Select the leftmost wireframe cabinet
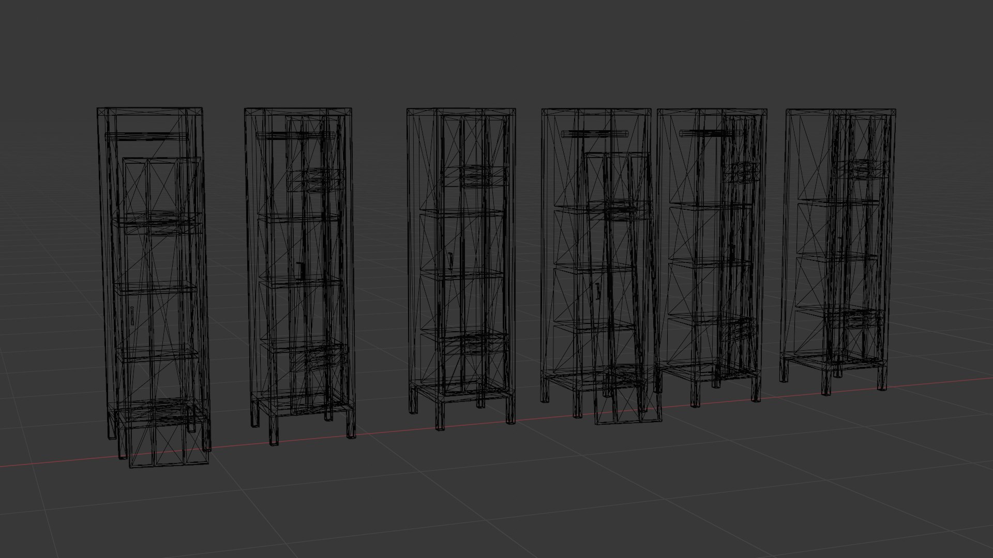Screen dimensions: 993x558 point(154,287)
